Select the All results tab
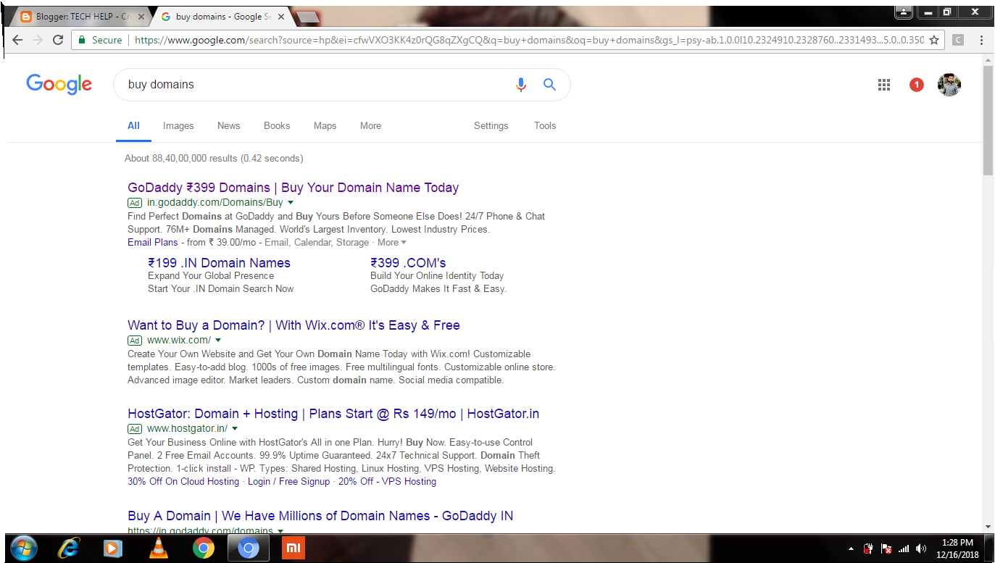Image resolution: width=995 pixels, height=563 pixels. pos(133,125)
